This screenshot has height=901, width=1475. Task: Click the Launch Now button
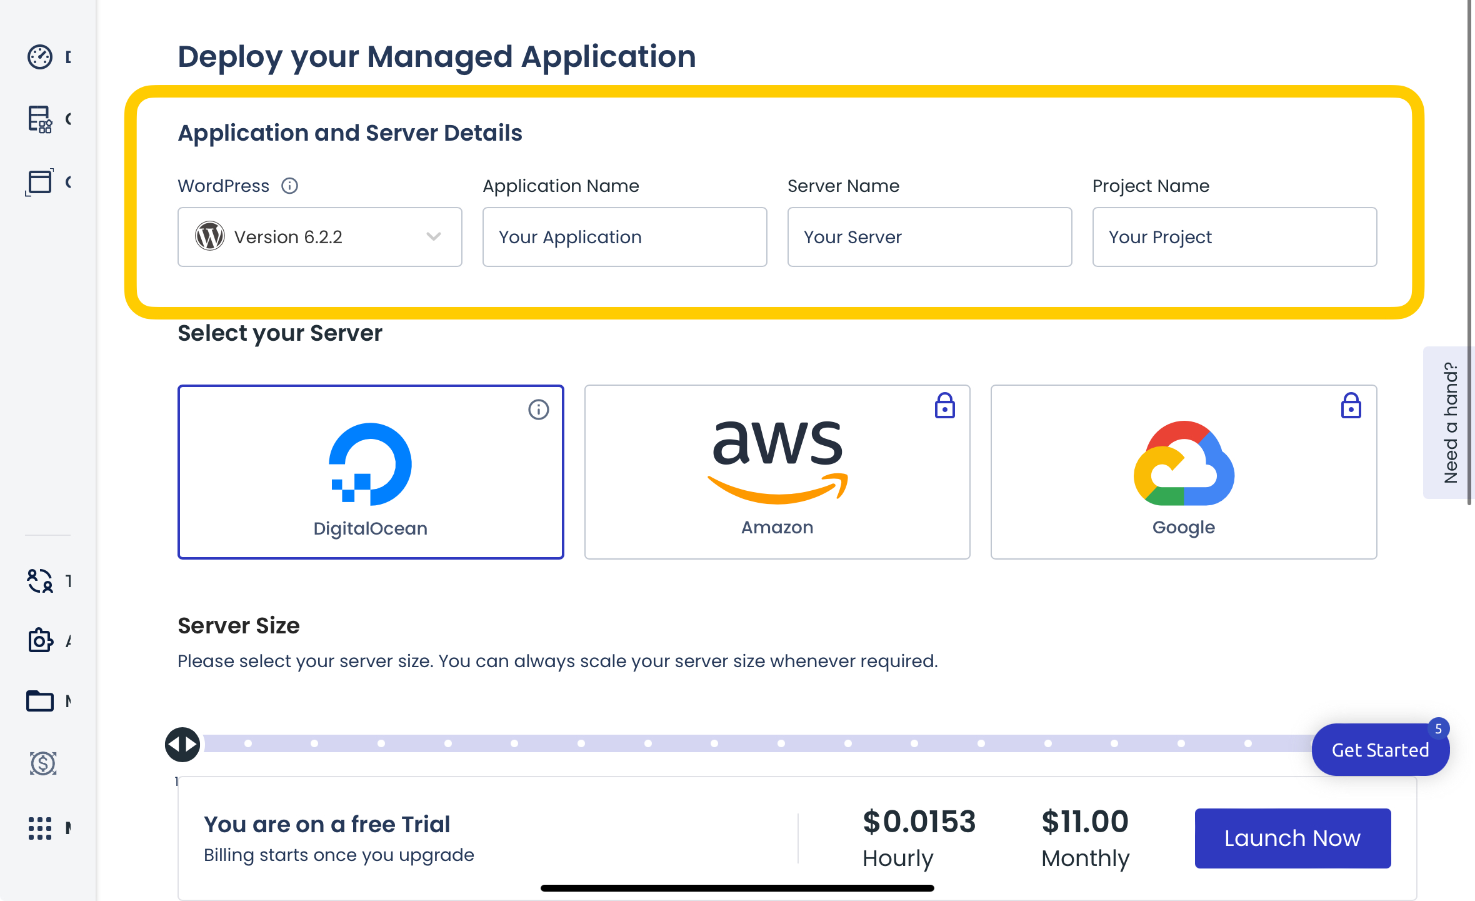(x=1293, y=838)
